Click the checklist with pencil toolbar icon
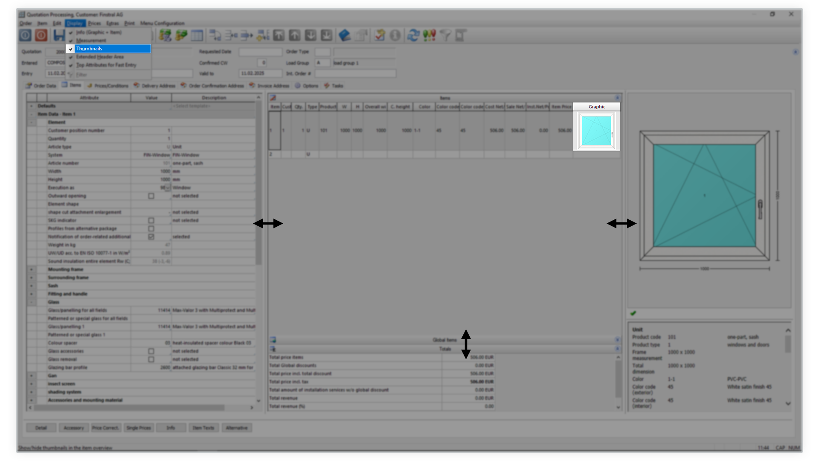 pyautogui.click(x=380, y=35)
